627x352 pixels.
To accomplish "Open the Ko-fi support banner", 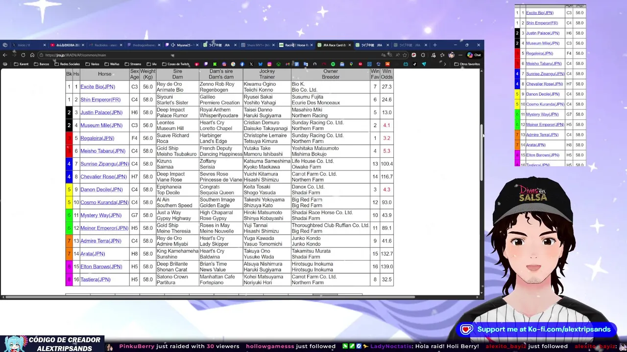I will click(536, 330).
